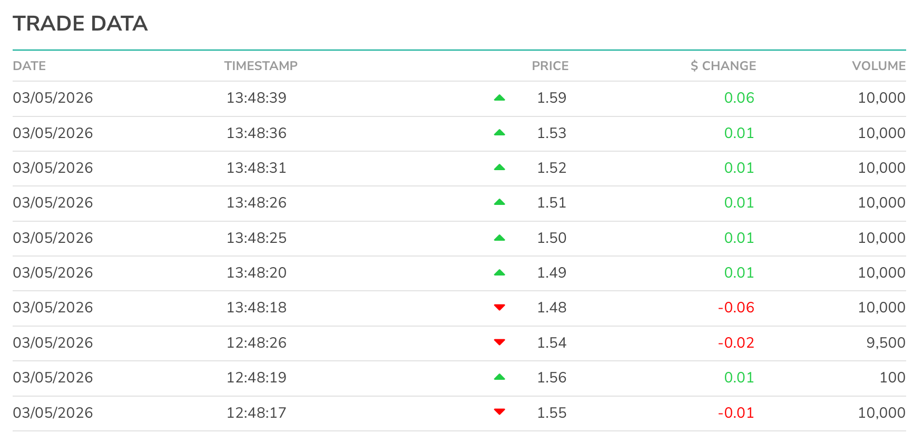Select the 12:48:17 timestamp cell

(x=257, y=413)
